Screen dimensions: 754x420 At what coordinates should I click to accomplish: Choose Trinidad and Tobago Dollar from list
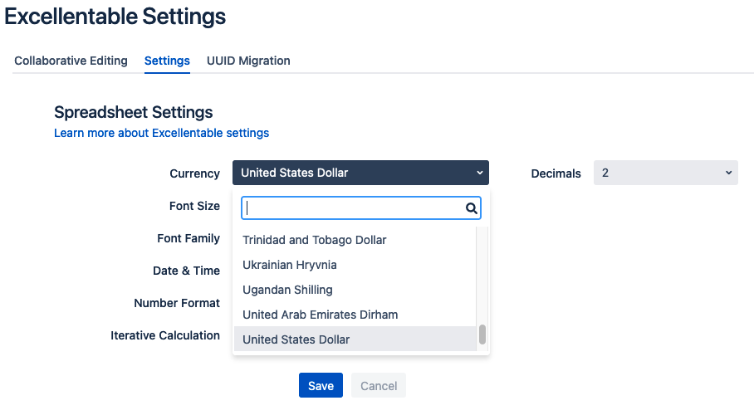355,240
